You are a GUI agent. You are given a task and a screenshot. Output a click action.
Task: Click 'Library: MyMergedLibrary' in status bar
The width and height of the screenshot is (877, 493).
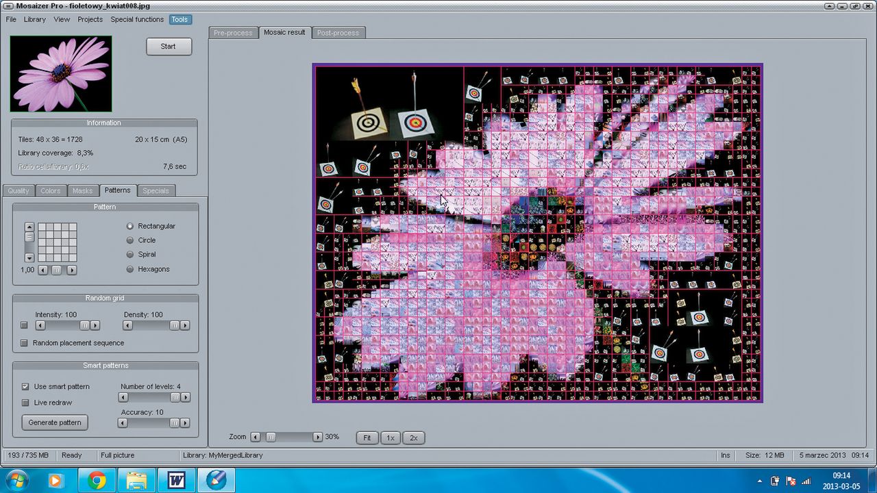click(223, 455)
